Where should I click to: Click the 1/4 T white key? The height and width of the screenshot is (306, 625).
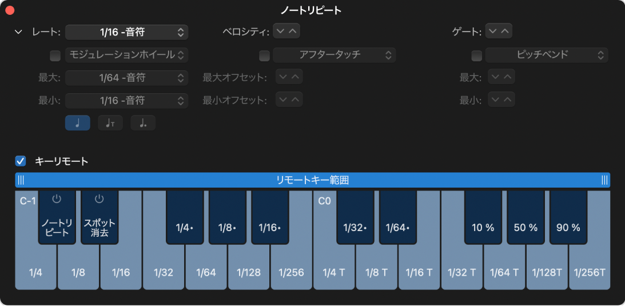[334, 272]
